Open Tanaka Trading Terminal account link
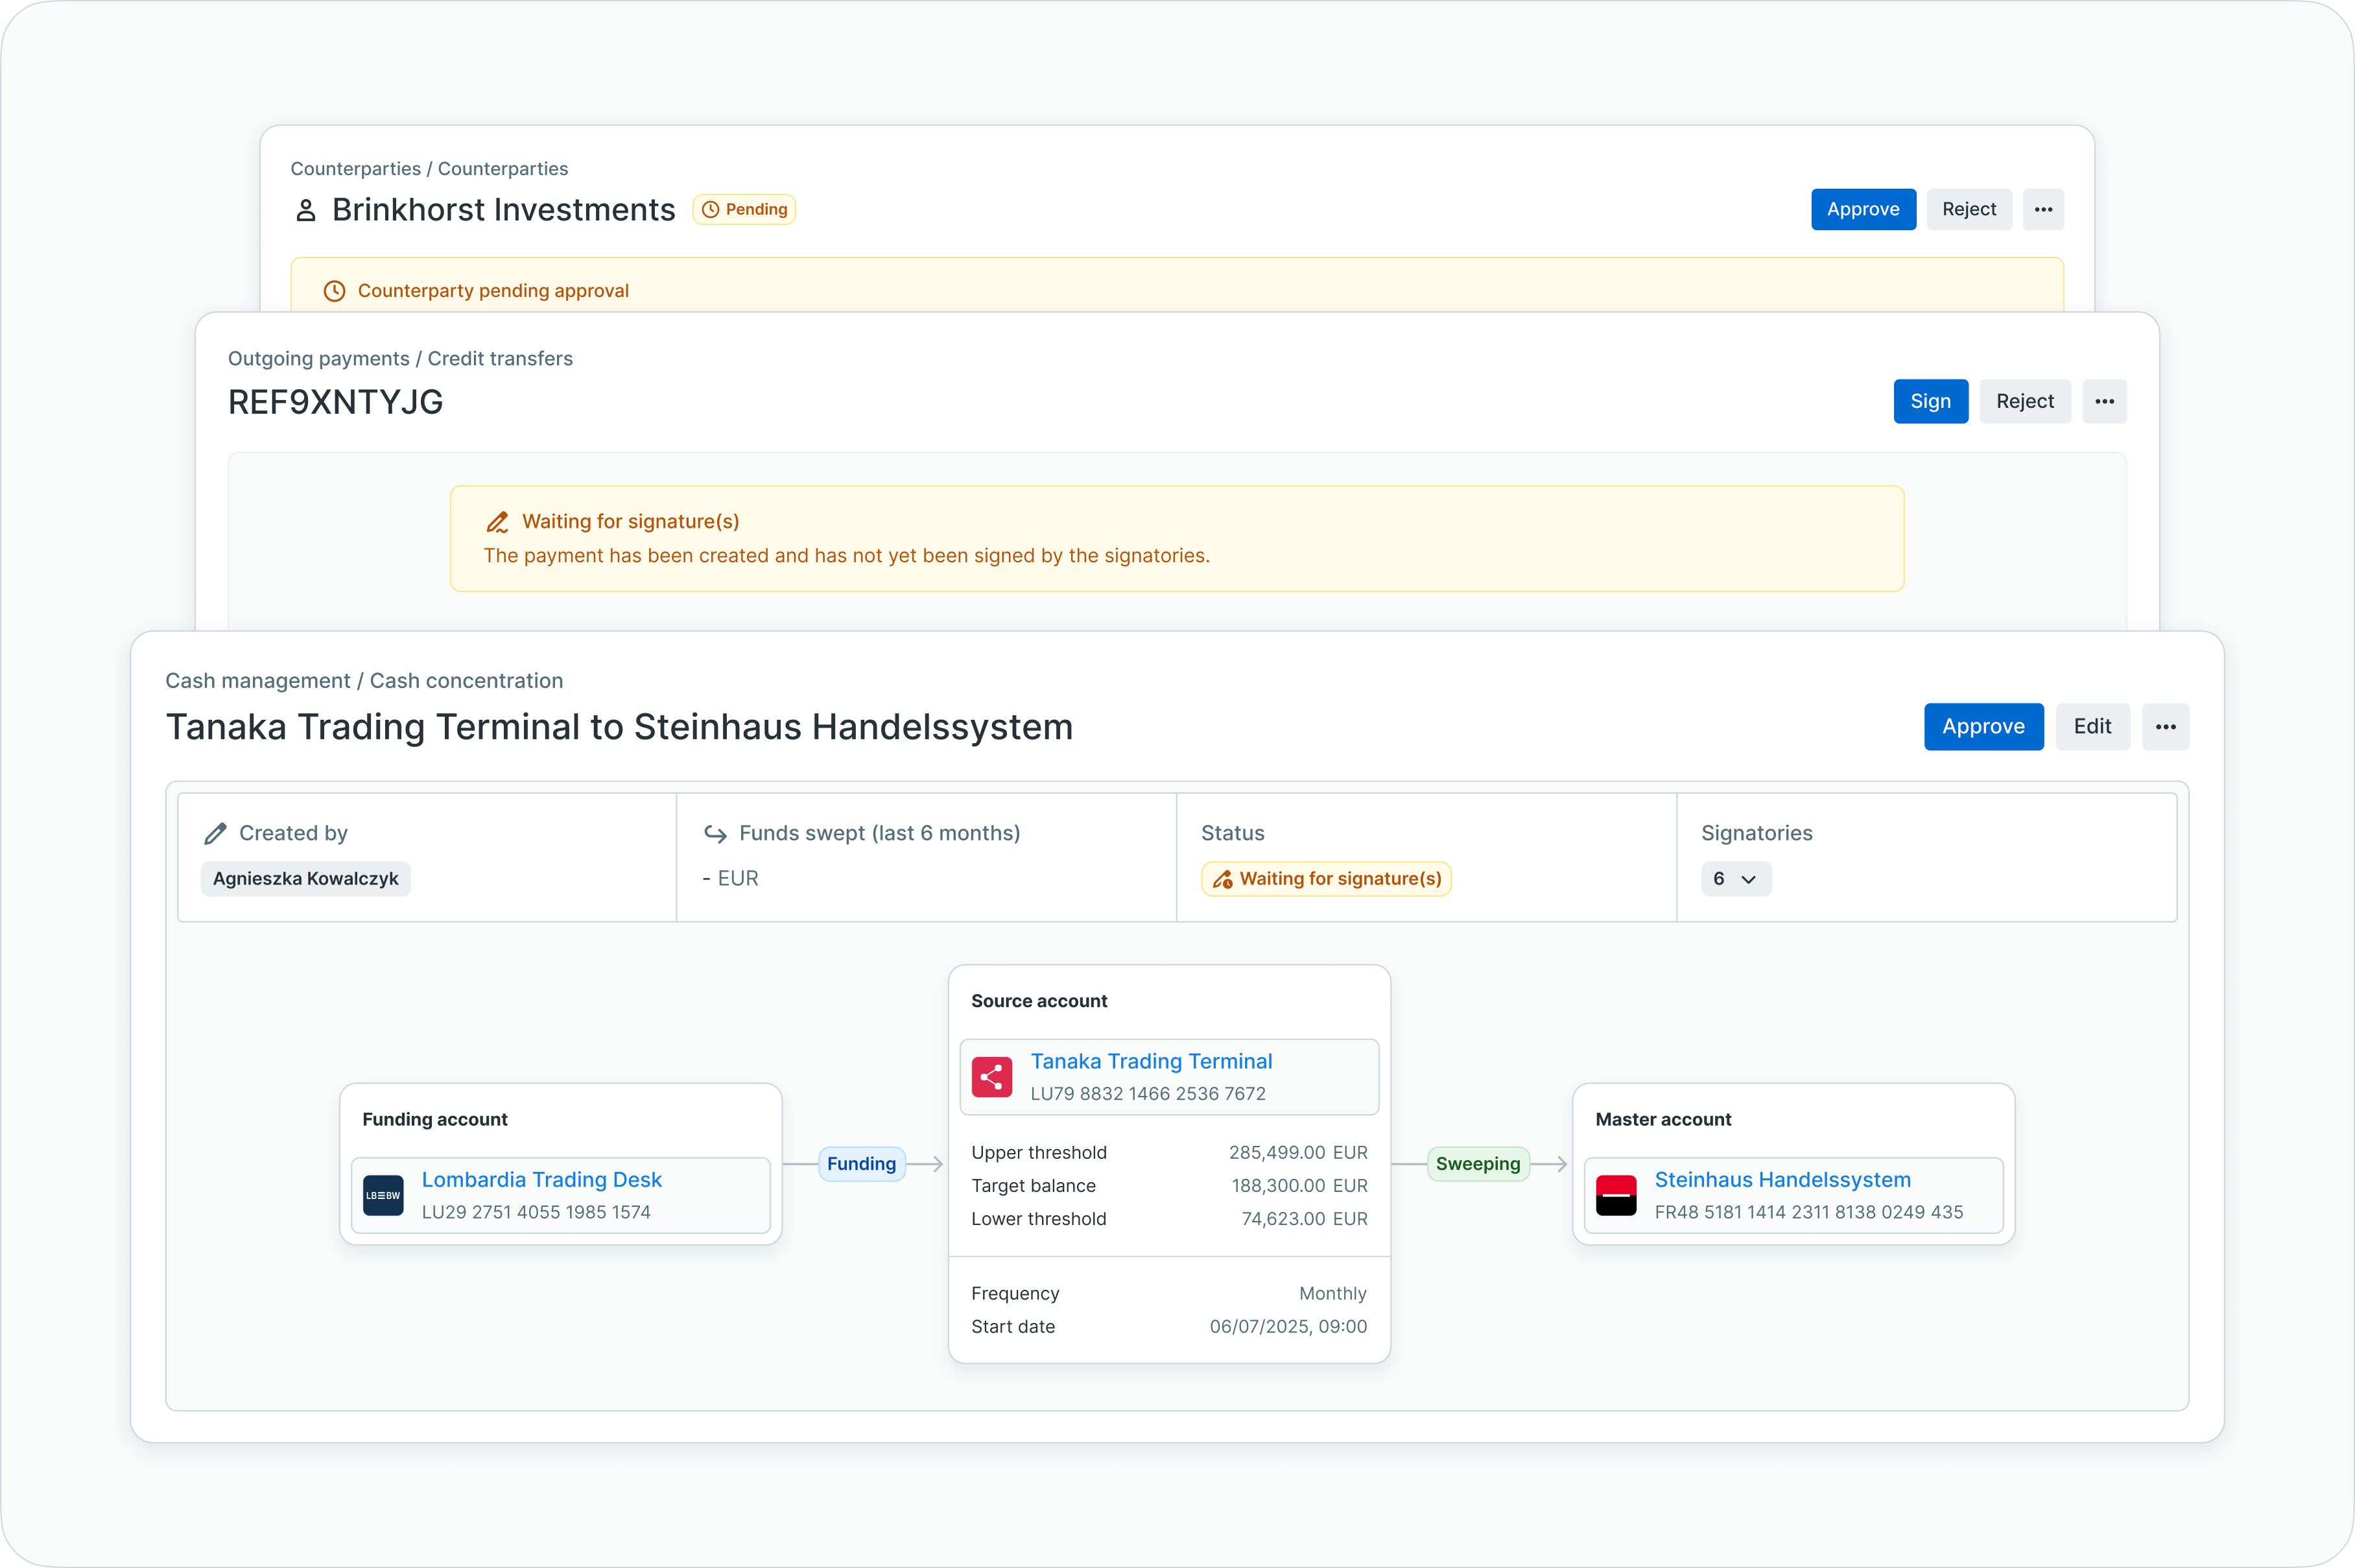2355x1568 pixels. 1151,1061
